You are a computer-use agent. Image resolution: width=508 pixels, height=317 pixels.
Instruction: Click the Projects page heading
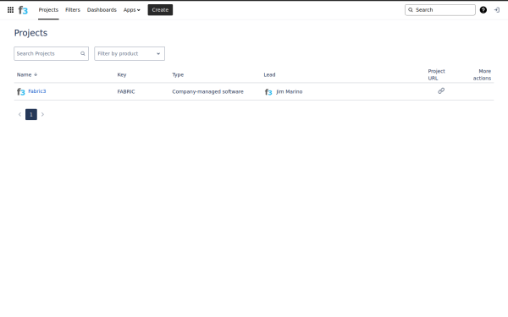(x=30, y=33)
